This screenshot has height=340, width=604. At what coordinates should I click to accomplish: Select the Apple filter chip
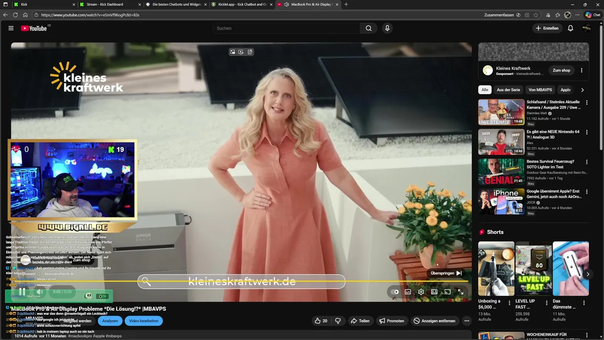click(x=565, y=90)
